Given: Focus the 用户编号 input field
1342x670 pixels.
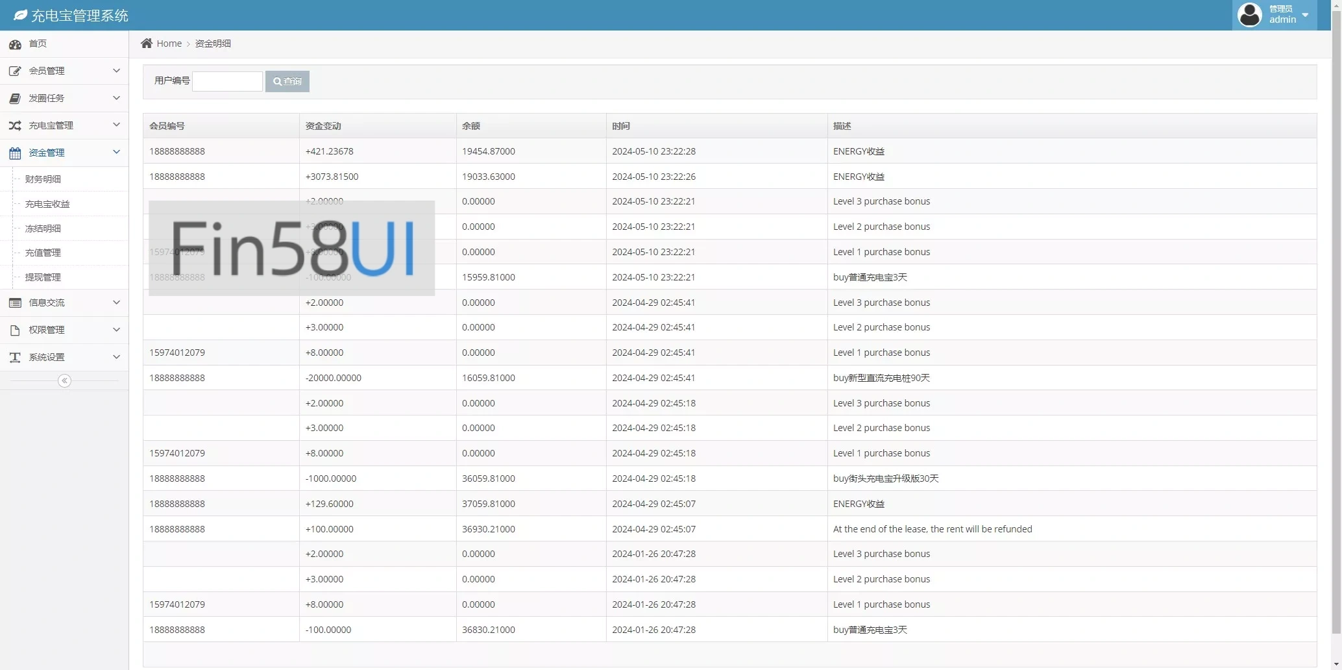Looking at the screenshot, I should click(x=227, y=81).
